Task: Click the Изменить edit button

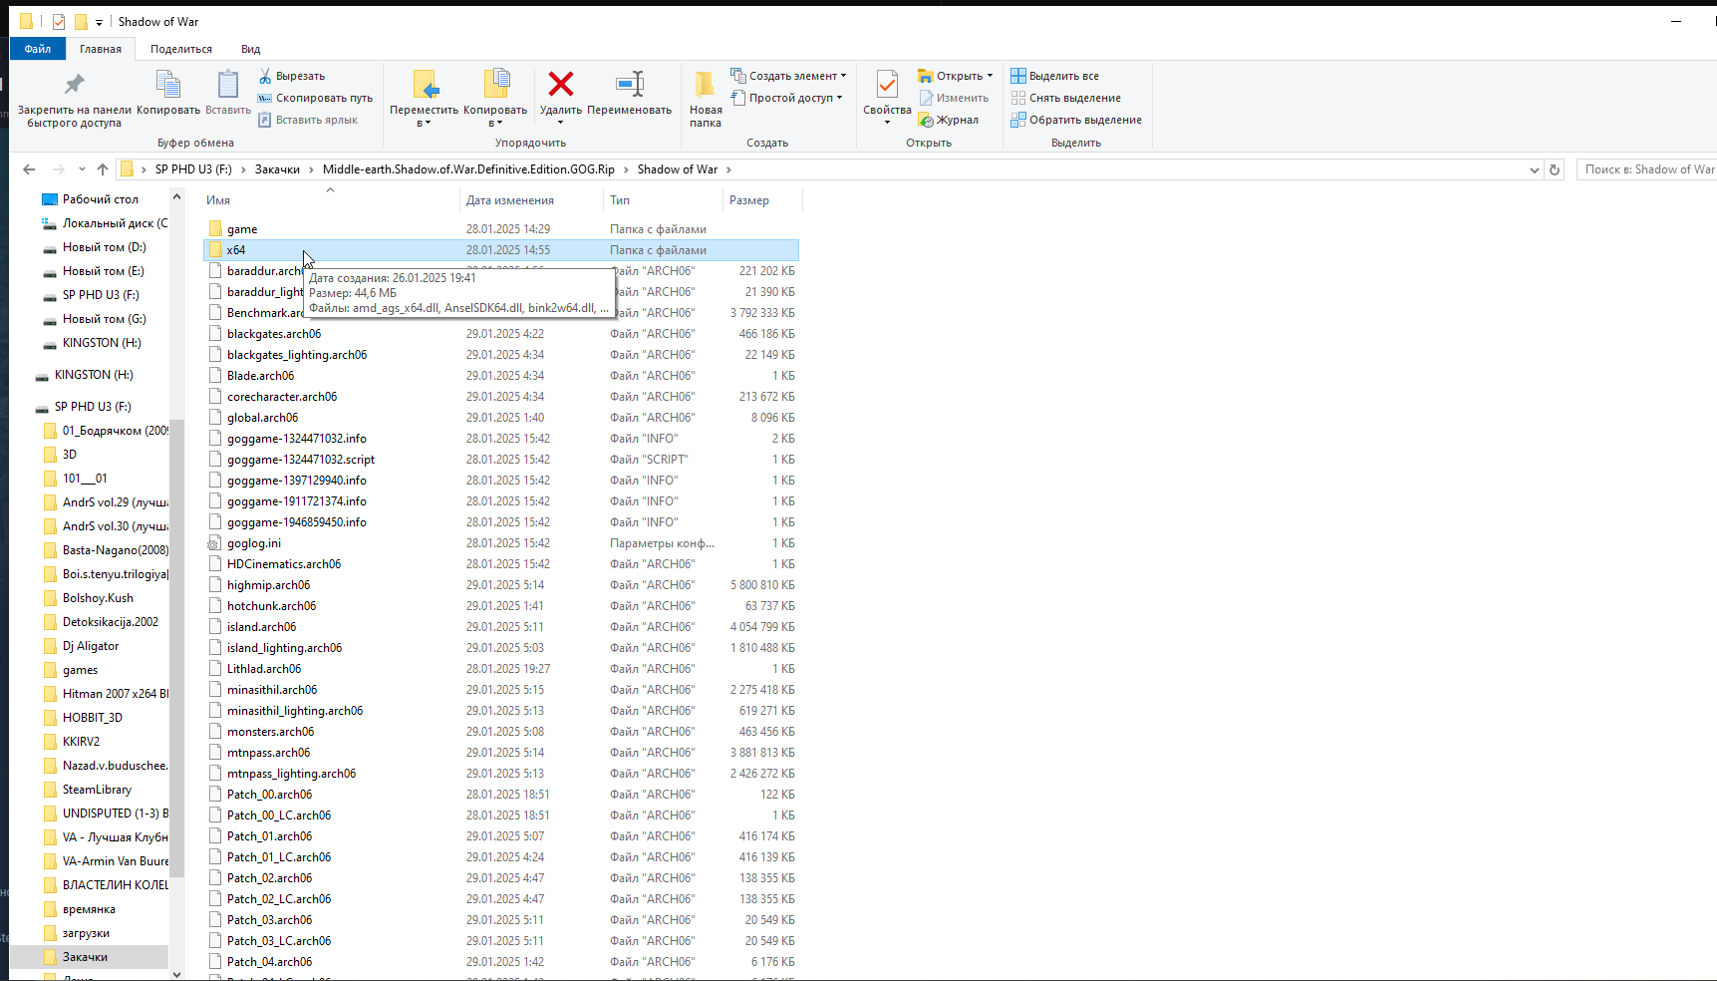Action: coord(954,98)
